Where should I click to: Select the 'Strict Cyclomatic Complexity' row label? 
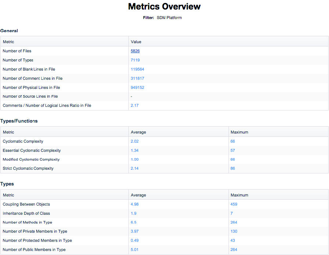[x=28, y=168]
